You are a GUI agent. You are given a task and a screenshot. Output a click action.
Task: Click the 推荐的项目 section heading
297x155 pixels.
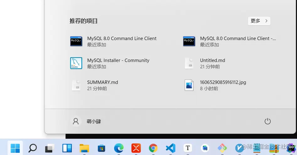click(83, 21)
